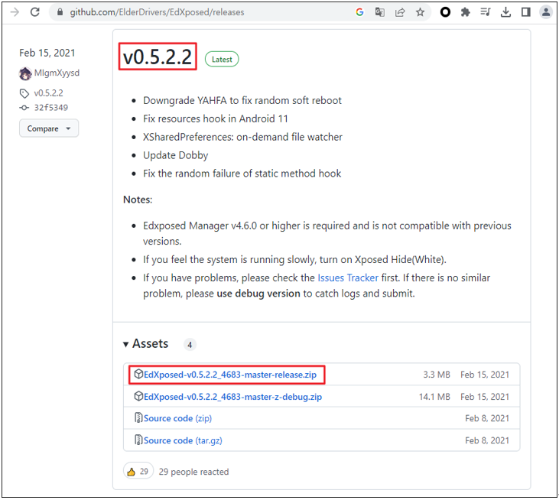Collapse the Assets section triangle

125,344
